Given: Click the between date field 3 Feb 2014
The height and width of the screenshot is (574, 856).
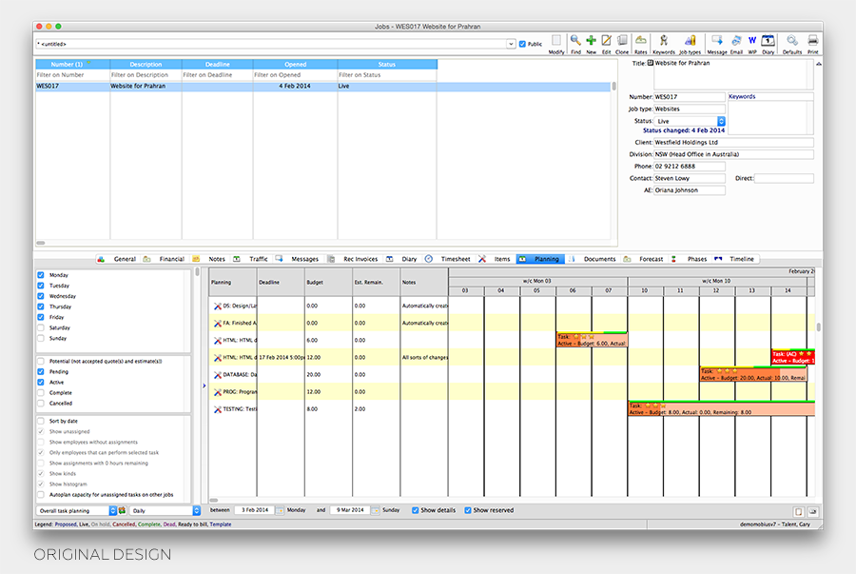Looking at the screenshot, I should 255,510.
